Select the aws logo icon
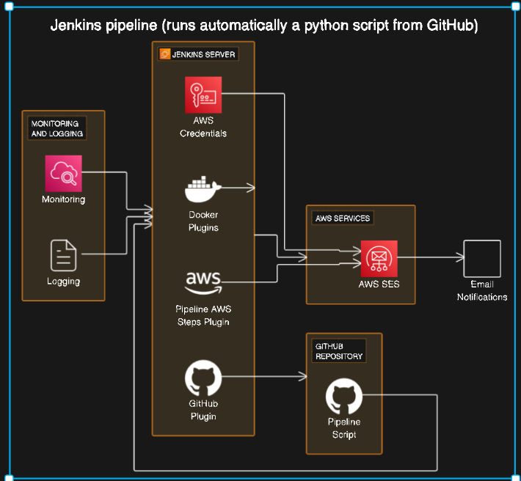Viewport: 521px width, 481px height. tap(203, 283)
